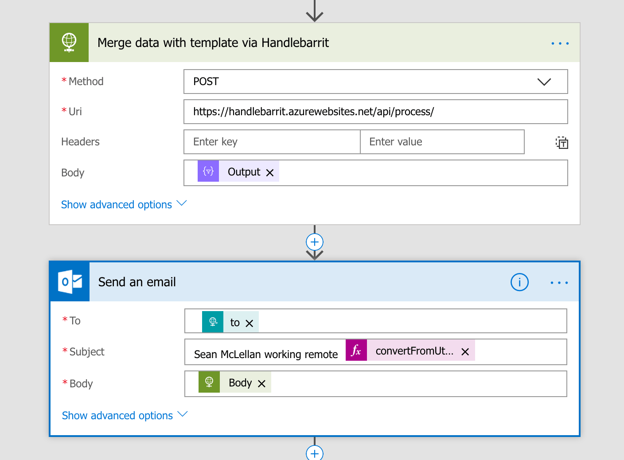Open the ellipsis menu on Send an email
The width and height of the screenshot is (624, 460).
[559, 282]
